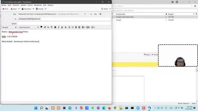
Task: Open the Sisipkan menu
Action: (x=24, y=5)
